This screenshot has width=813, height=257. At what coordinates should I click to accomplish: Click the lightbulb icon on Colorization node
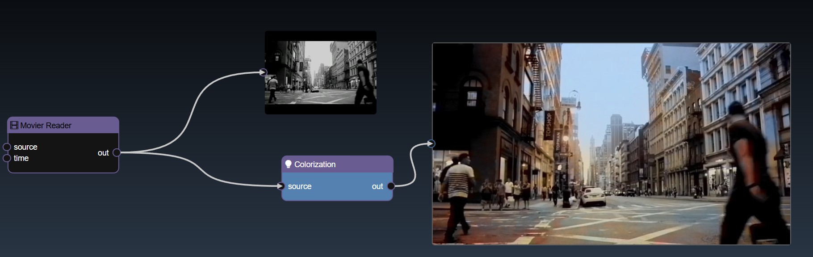[x=288, y=164]
